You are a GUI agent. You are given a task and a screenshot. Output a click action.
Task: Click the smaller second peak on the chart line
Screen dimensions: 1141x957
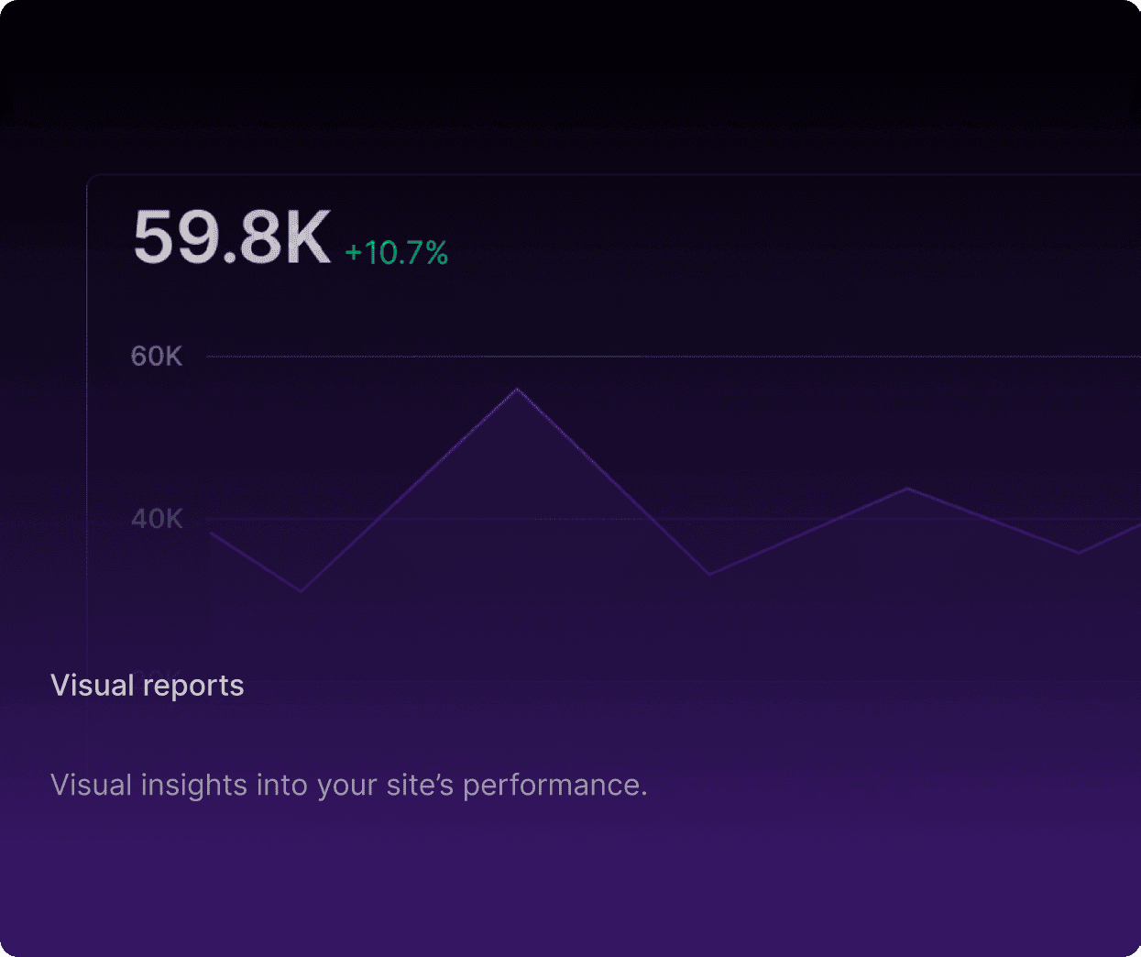click(907, 489)
